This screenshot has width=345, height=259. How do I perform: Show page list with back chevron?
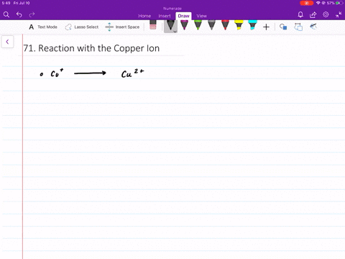[x=7, y=42]
